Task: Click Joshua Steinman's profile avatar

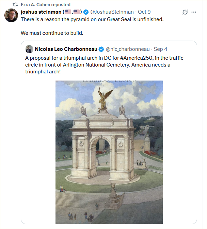Action: point(11,15)
